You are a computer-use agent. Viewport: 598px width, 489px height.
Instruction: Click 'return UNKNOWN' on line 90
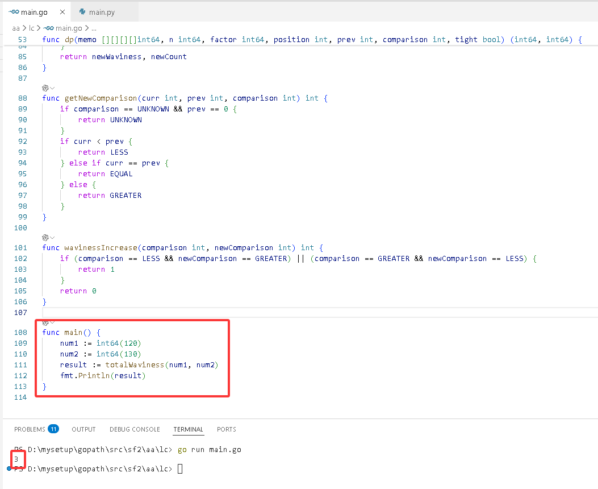coord(110,120)
